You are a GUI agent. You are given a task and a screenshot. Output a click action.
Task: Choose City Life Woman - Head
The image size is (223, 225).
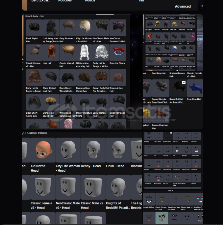(68, 150)
